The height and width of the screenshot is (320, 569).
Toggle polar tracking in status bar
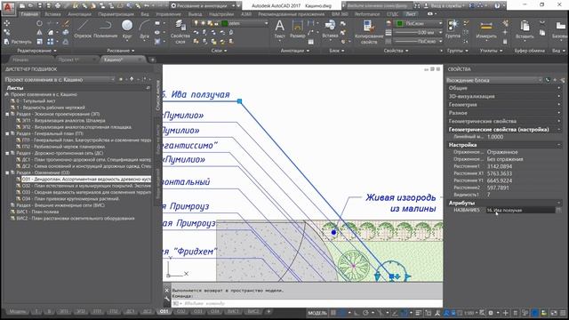(365, 312)
